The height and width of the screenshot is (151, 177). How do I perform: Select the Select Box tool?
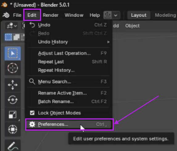13,53
